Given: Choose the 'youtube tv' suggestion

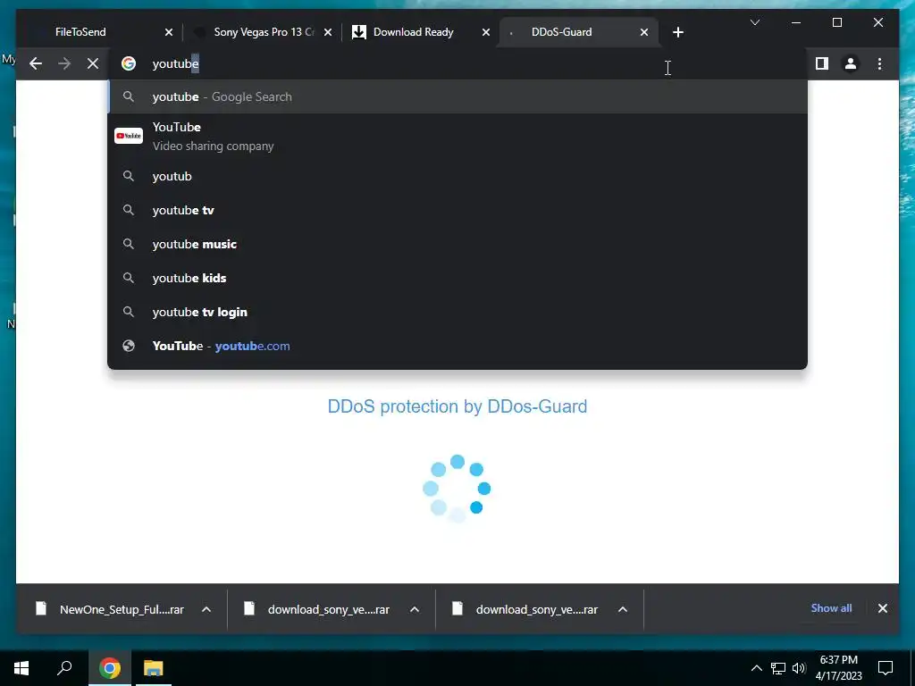Looking at the screenshot, I should click(457, 210).
